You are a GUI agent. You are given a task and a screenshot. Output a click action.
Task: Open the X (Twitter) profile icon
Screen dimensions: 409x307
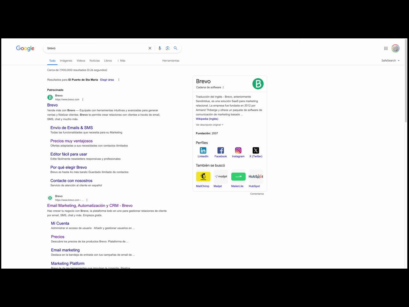(x=256, y=150)
